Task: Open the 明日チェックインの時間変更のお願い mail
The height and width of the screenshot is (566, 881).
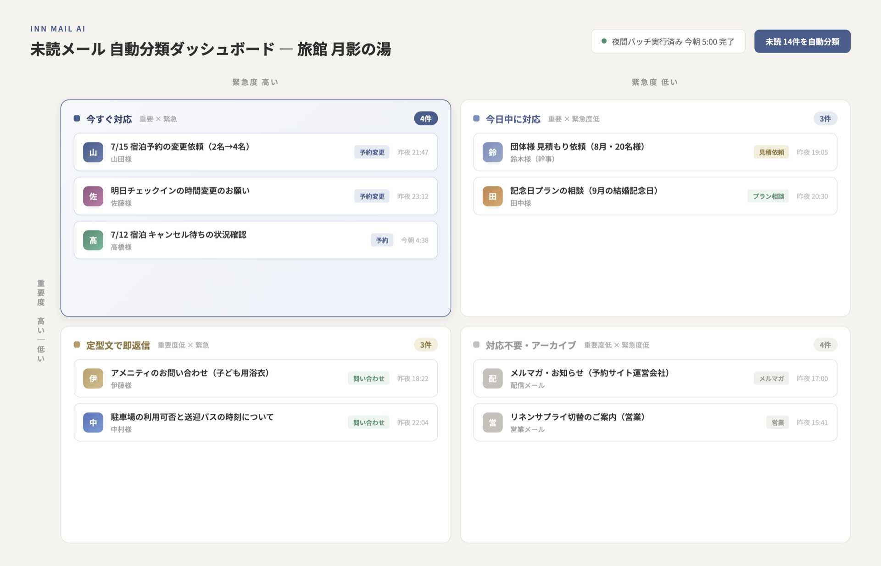Action: coord(256,196)
